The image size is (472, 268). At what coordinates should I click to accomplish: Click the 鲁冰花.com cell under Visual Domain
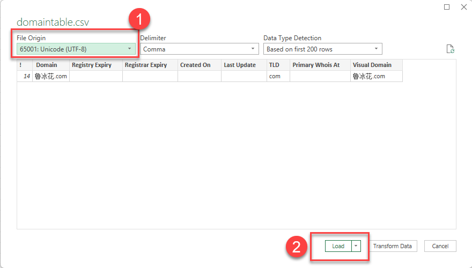tap(377, 76)
